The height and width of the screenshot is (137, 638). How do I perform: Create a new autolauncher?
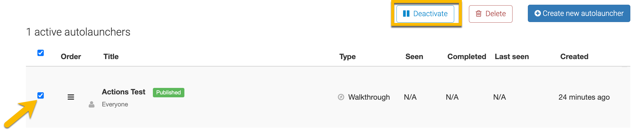(579, 14)
